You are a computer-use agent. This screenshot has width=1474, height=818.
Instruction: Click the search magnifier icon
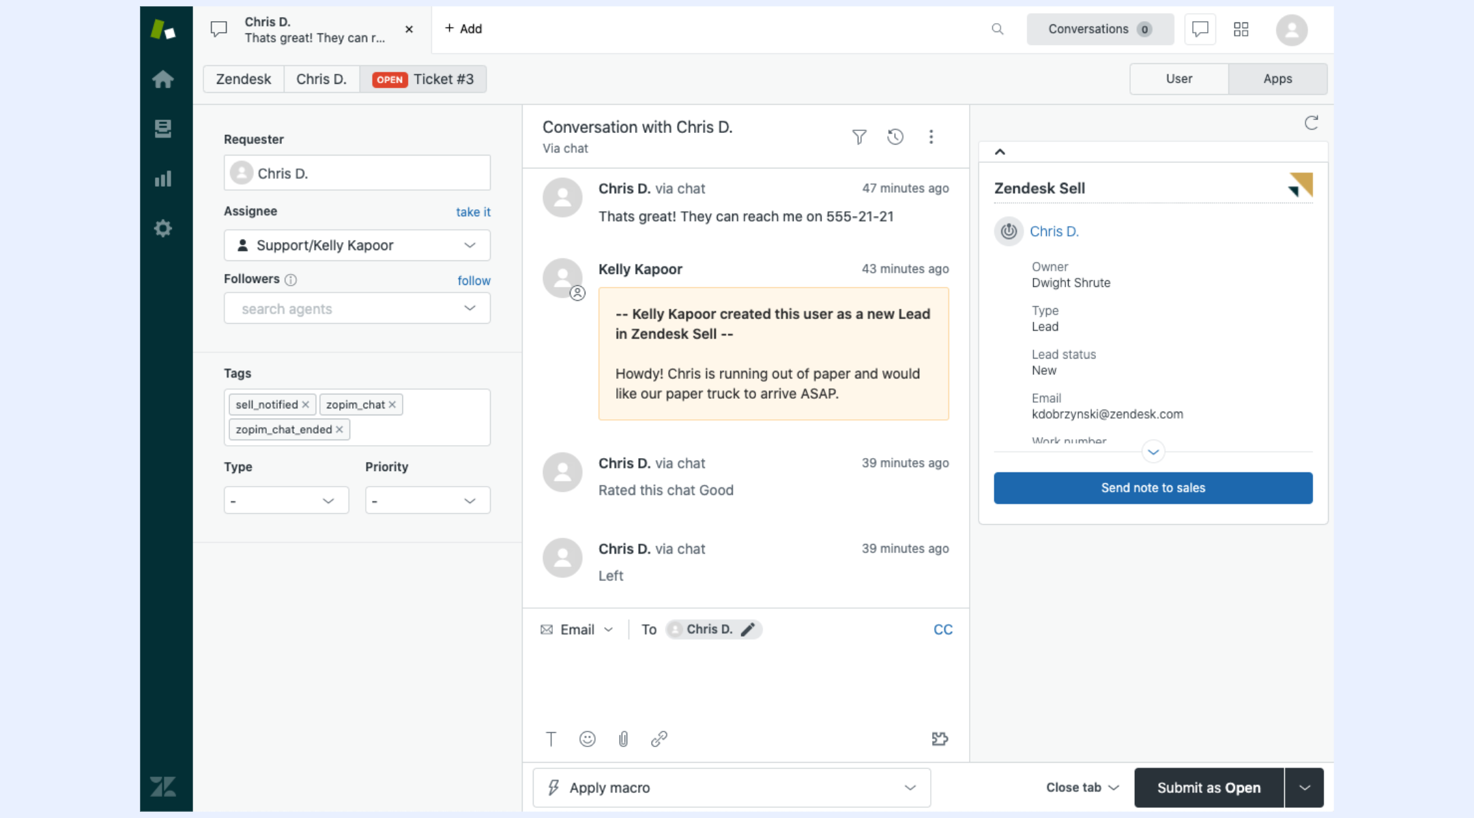(x=998, y=29)
